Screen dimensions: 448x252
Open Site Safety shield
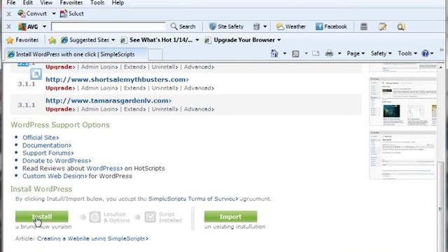pyautogui.click(x=226, y=27)
